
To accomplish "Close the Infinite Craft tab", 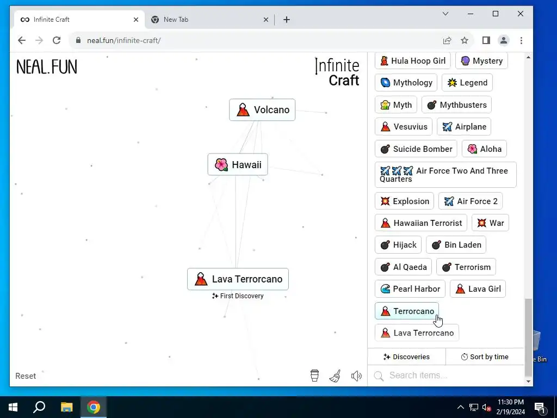I will [135, 20].
